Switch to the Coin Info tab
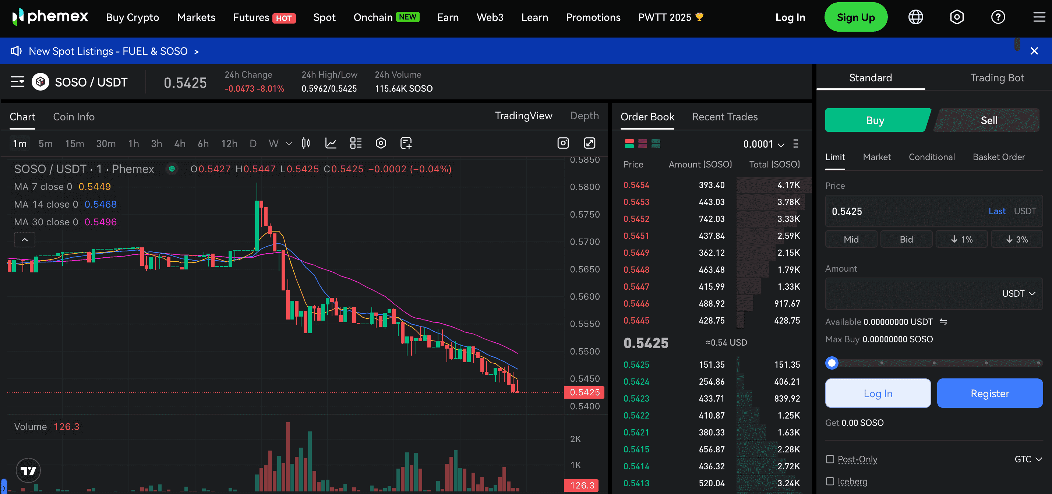Viewport: 1052px width, 494px height. [x=74, y=117]
